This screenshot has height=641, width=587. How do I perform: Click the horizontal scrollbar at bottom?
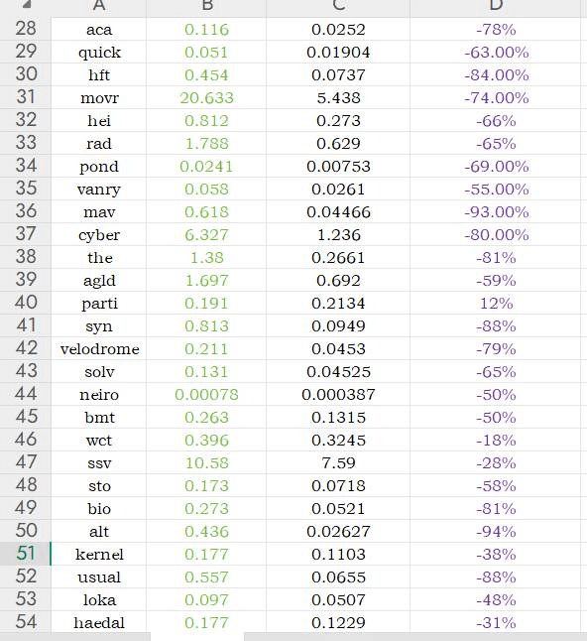pos(415,637)
